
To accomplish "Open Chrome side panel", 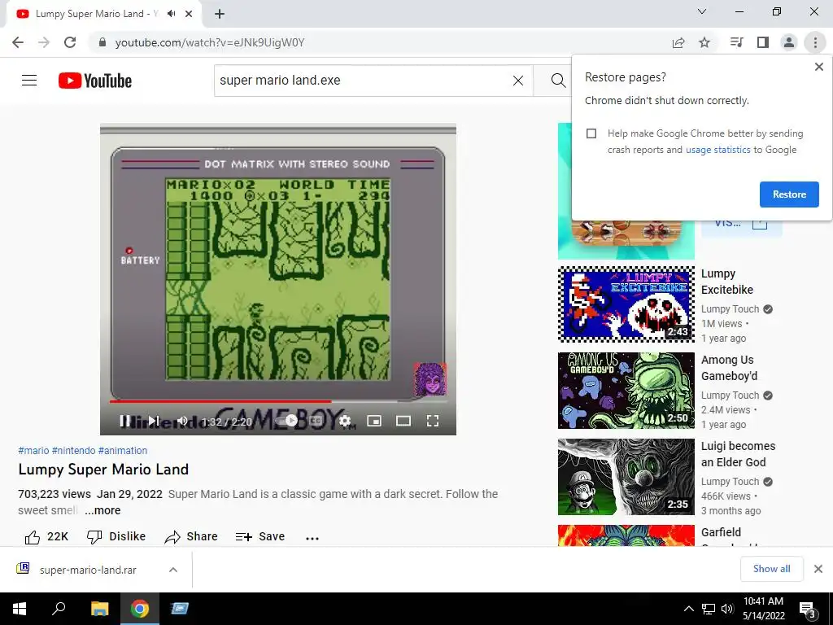I will pyautogui.click(x=763, y=42).
